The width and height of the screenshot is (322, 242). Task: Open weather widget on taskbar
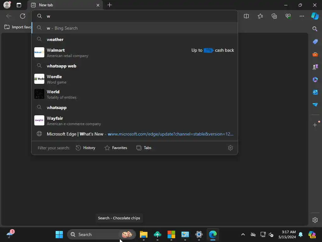tap(10, 234)
